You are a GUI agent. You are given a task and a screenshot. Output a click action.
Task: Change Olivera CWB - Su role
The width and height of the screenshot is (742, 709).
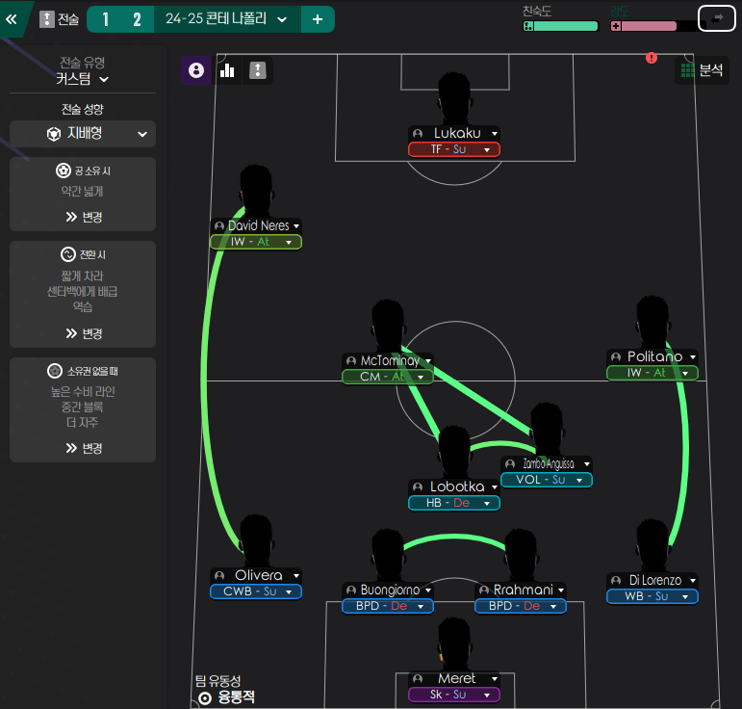pyautogui.click(x=256, y=591)
